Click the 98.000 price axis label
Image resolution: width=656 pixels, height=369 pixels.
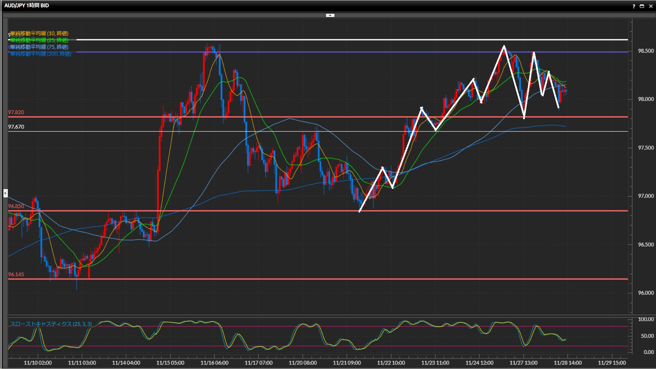click(645, 99)
